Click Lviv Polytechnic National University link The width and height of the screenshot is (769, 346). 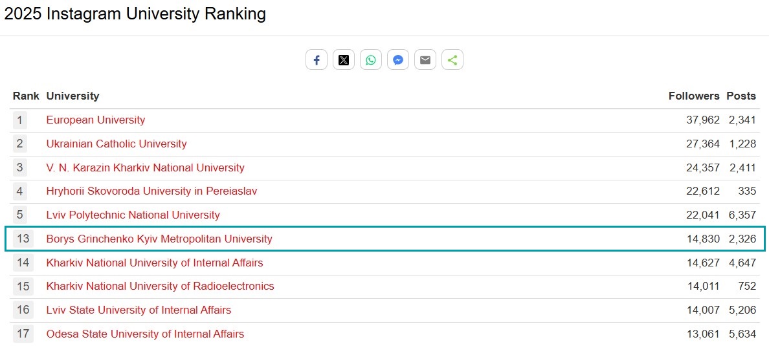click(133, 215)
